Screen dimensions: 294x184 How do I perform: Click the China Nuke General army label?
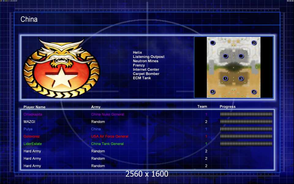107,114
